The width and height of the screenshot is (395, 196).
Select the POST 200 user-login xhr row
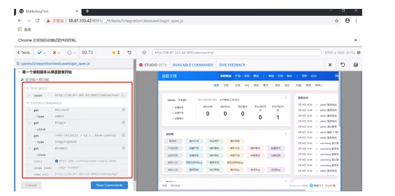pyautogui.click(x=76, y=161)
